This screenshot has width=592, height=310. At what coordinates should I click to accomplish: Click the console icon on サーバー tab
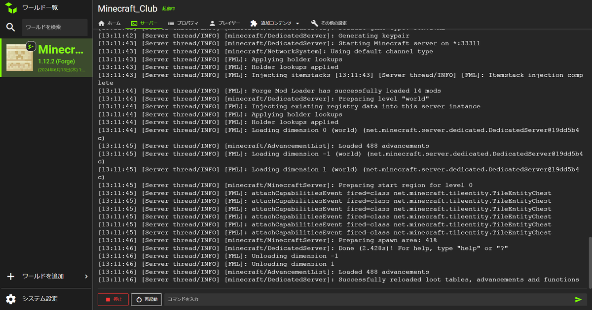pos(134,23)
